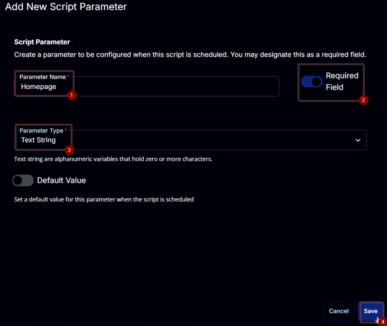Click the 'Default Value' label text
387x326 pixels.
pos(62,181)
